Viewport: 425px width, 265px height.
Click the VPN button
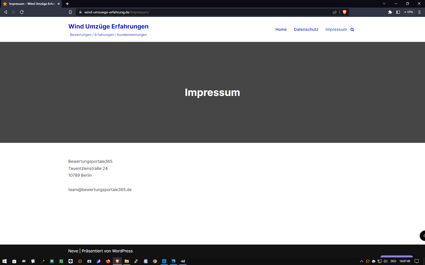coord(409,12)
